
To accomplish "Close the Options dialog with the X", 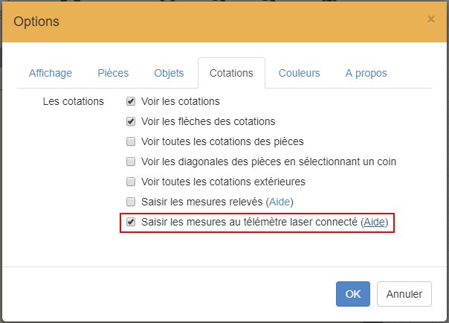I will point(431,19).
